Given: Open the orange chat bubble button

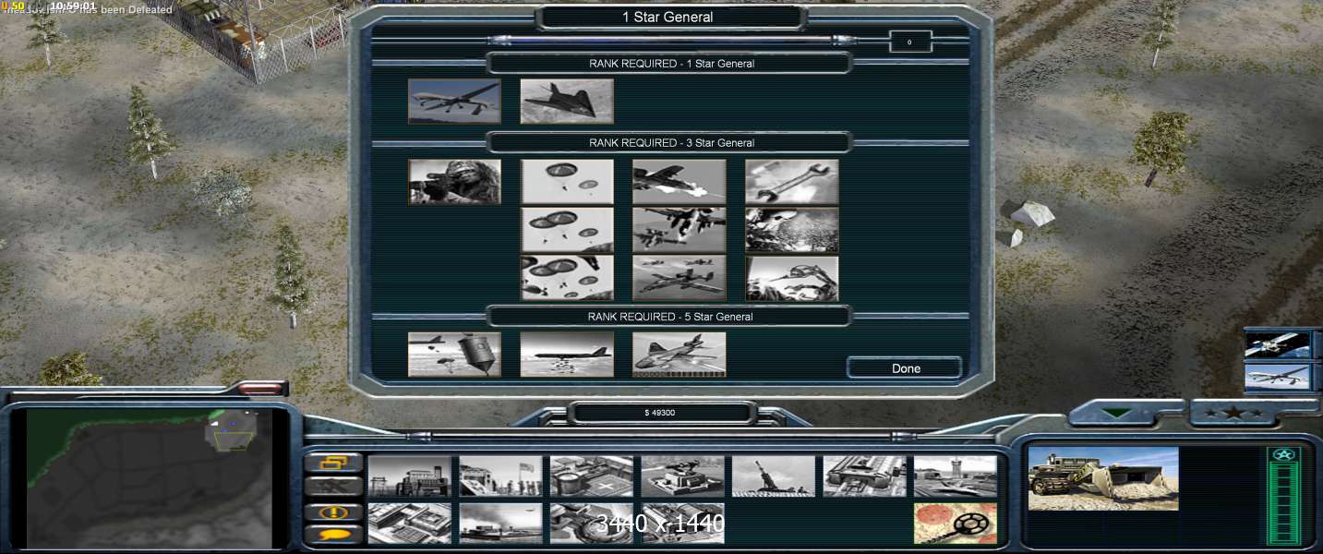Looking at the screenshot, I should click(x=333, y=535).
